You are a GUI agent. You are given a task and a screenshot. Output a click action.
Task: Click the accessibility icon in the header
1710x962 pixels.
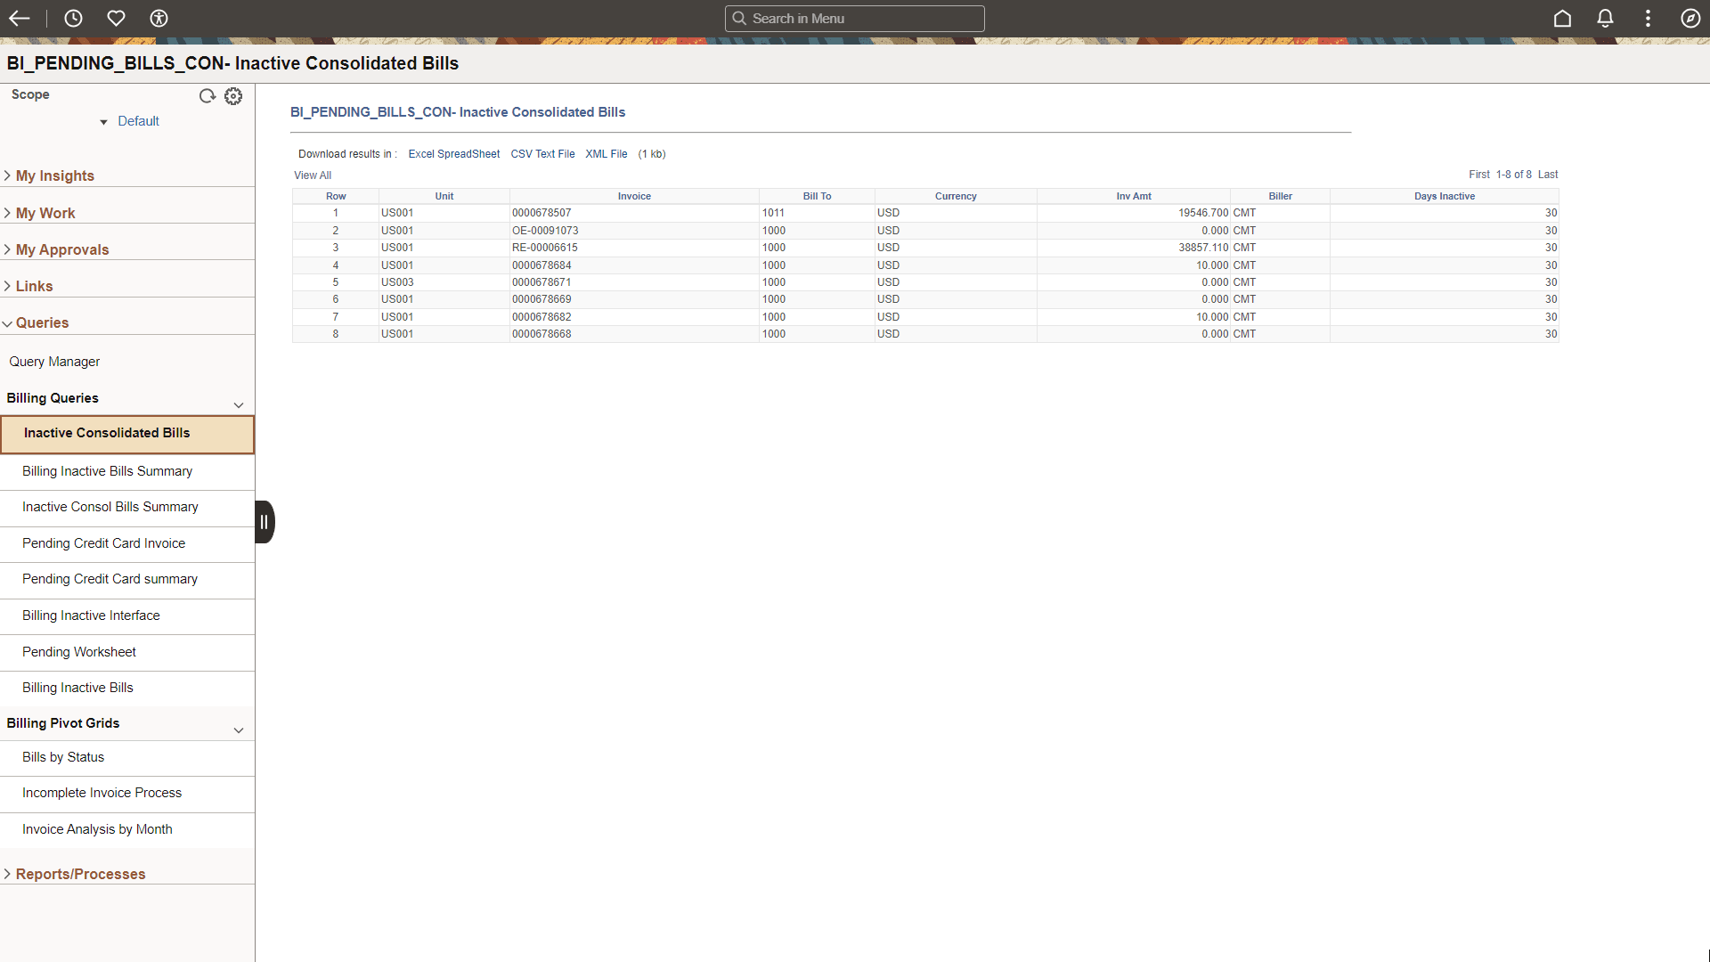(x=159, y=18)
